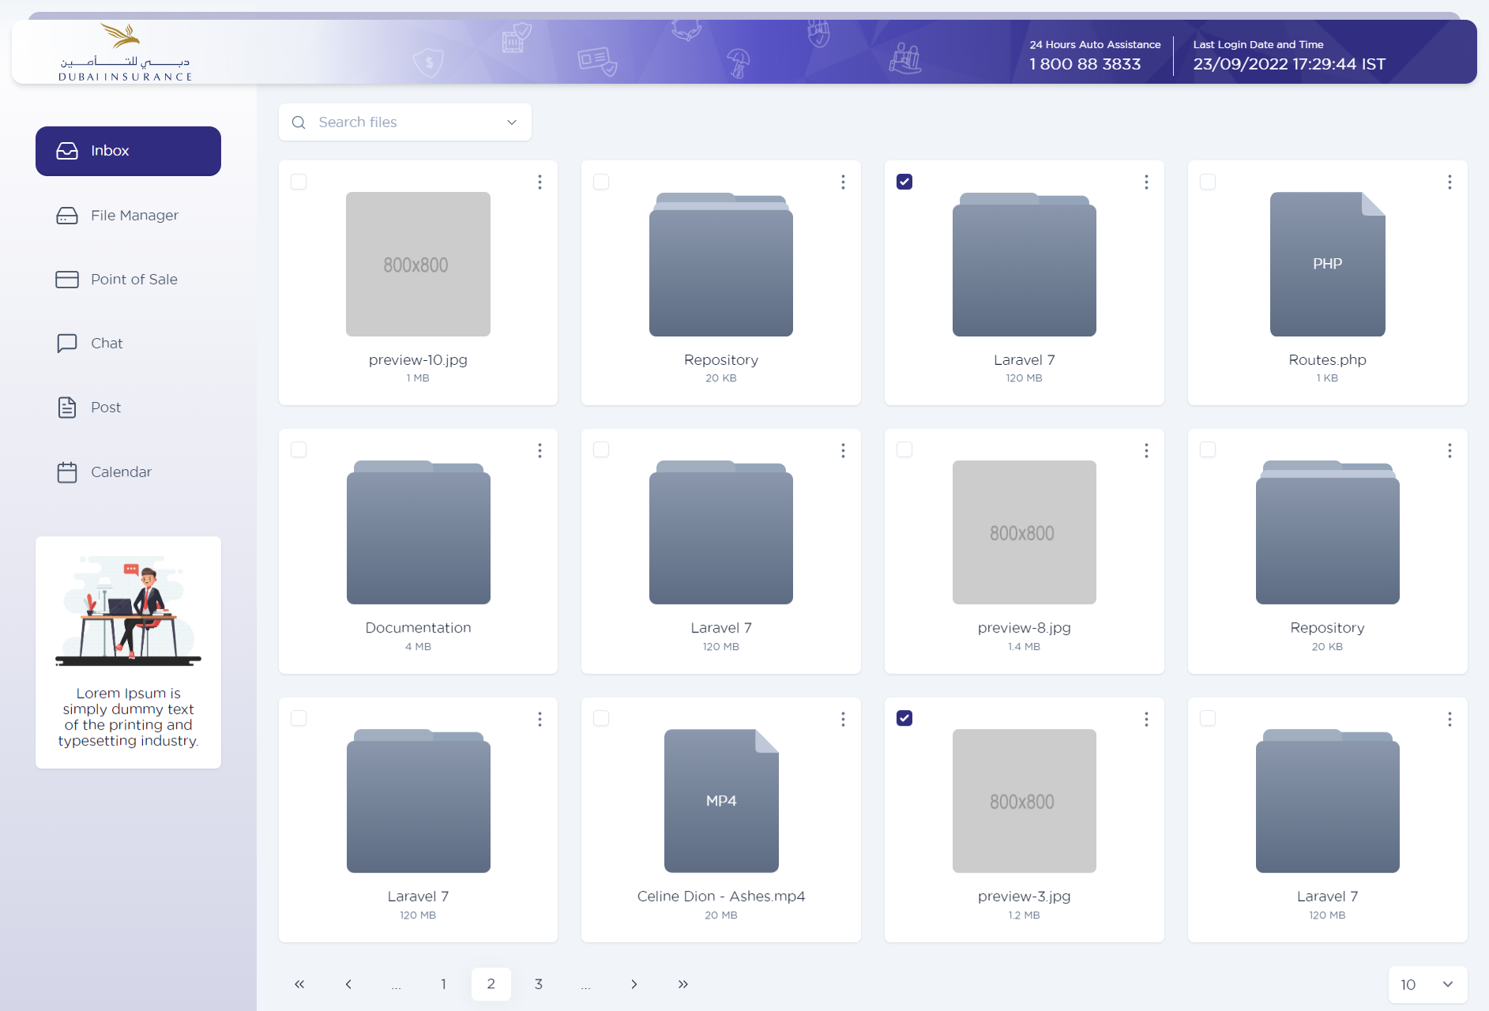
Task: Uncheck the selected Laravel 7 folder checkbox
Action: tap(904, 182)
